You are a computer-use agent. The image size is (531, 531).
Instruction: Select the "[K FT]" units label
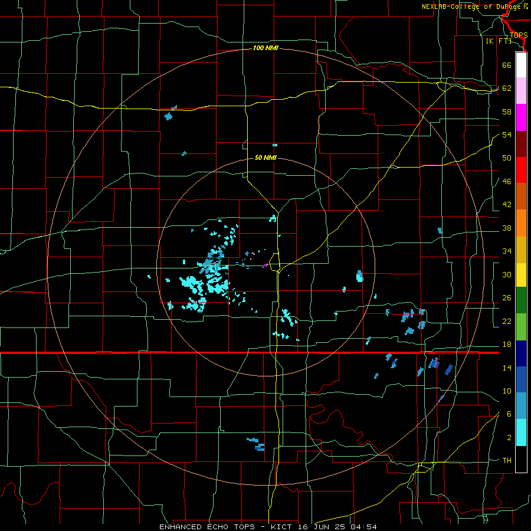click(x=499, y=41)
